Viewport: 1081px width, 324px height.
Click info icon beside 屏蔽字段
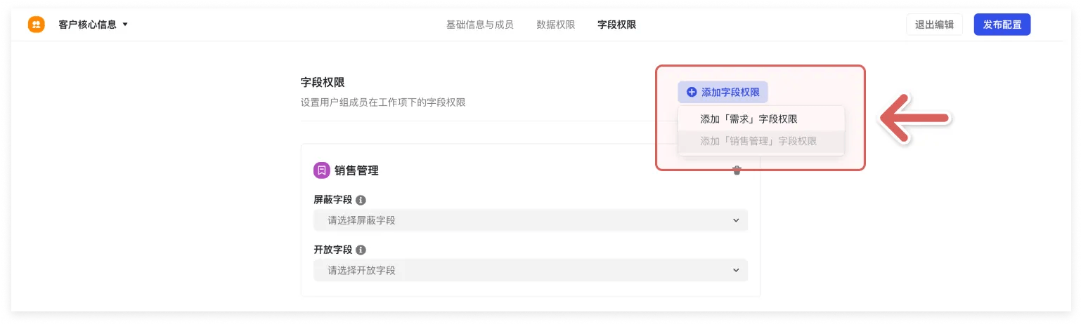(x=361, y=200)
